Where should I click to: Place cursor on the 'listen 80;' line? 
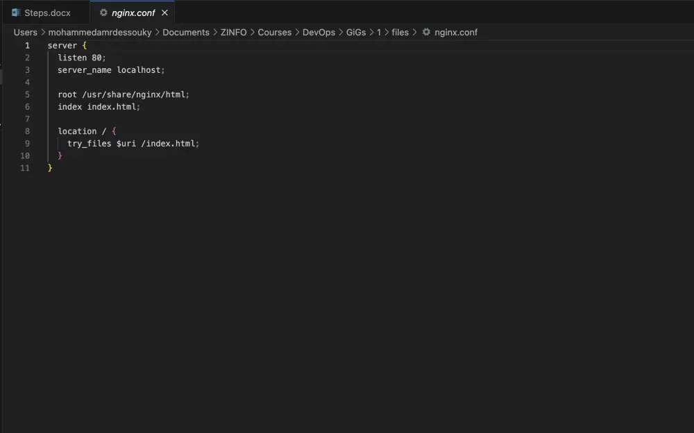82,58
